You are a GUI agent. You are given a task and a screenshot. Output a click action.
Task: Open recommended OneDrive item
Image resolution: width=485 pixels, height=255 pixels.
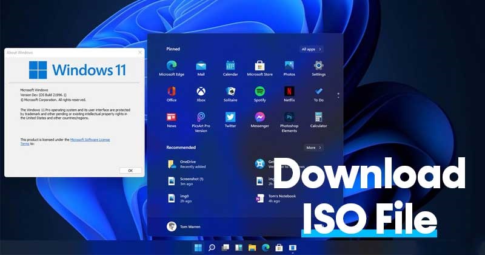pyautogui.click(x=187, y=164)
